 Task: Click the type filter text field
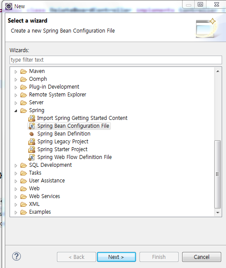tap(116, 60)
